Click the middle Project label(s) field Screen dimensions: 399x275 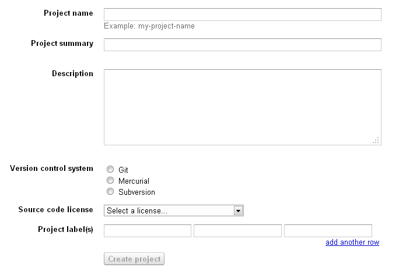(237, 231)
